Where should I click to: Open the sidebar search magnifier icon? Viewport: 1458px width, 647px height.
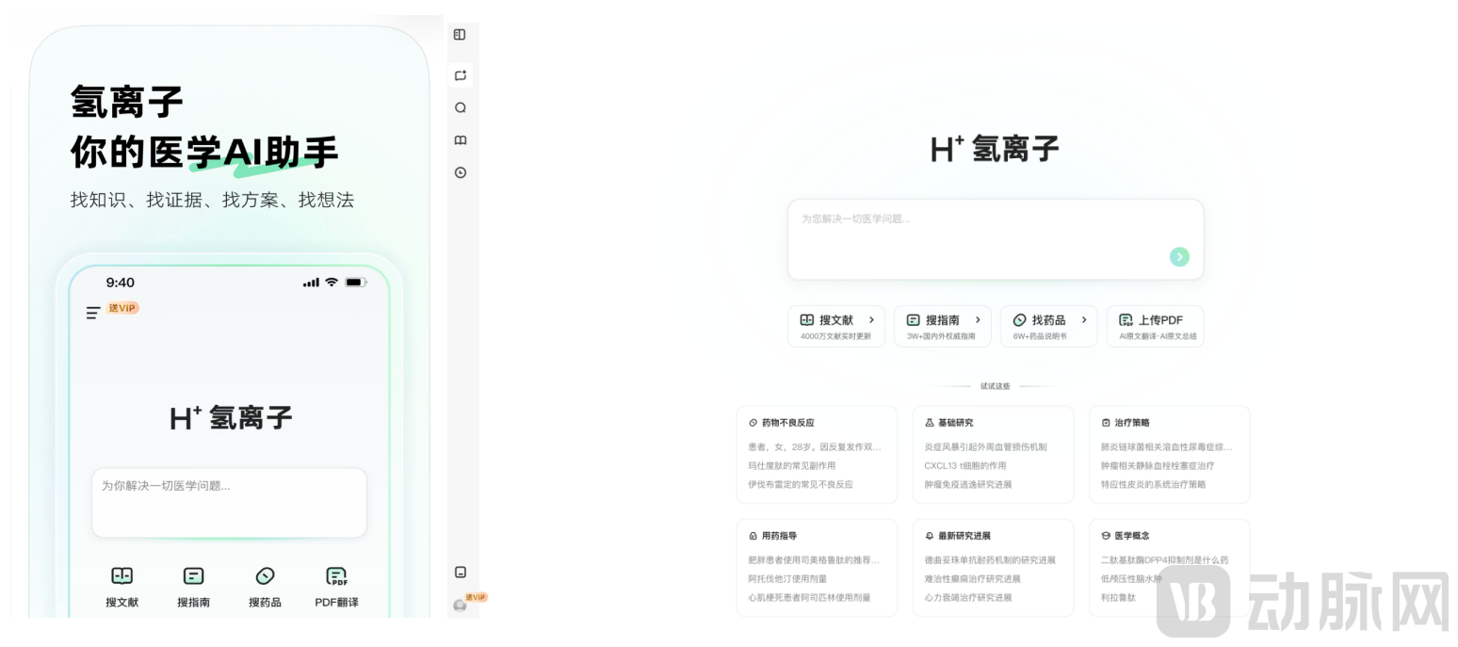click(x=460, y=107)
